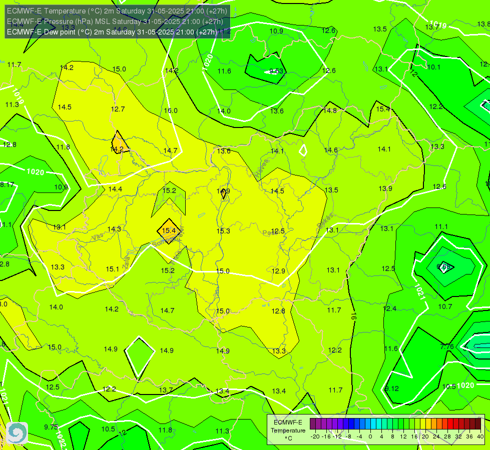Click the map value '11.2' beside layer labels
This screenshot has height=450, width=490.
click(x=224, y=31)
